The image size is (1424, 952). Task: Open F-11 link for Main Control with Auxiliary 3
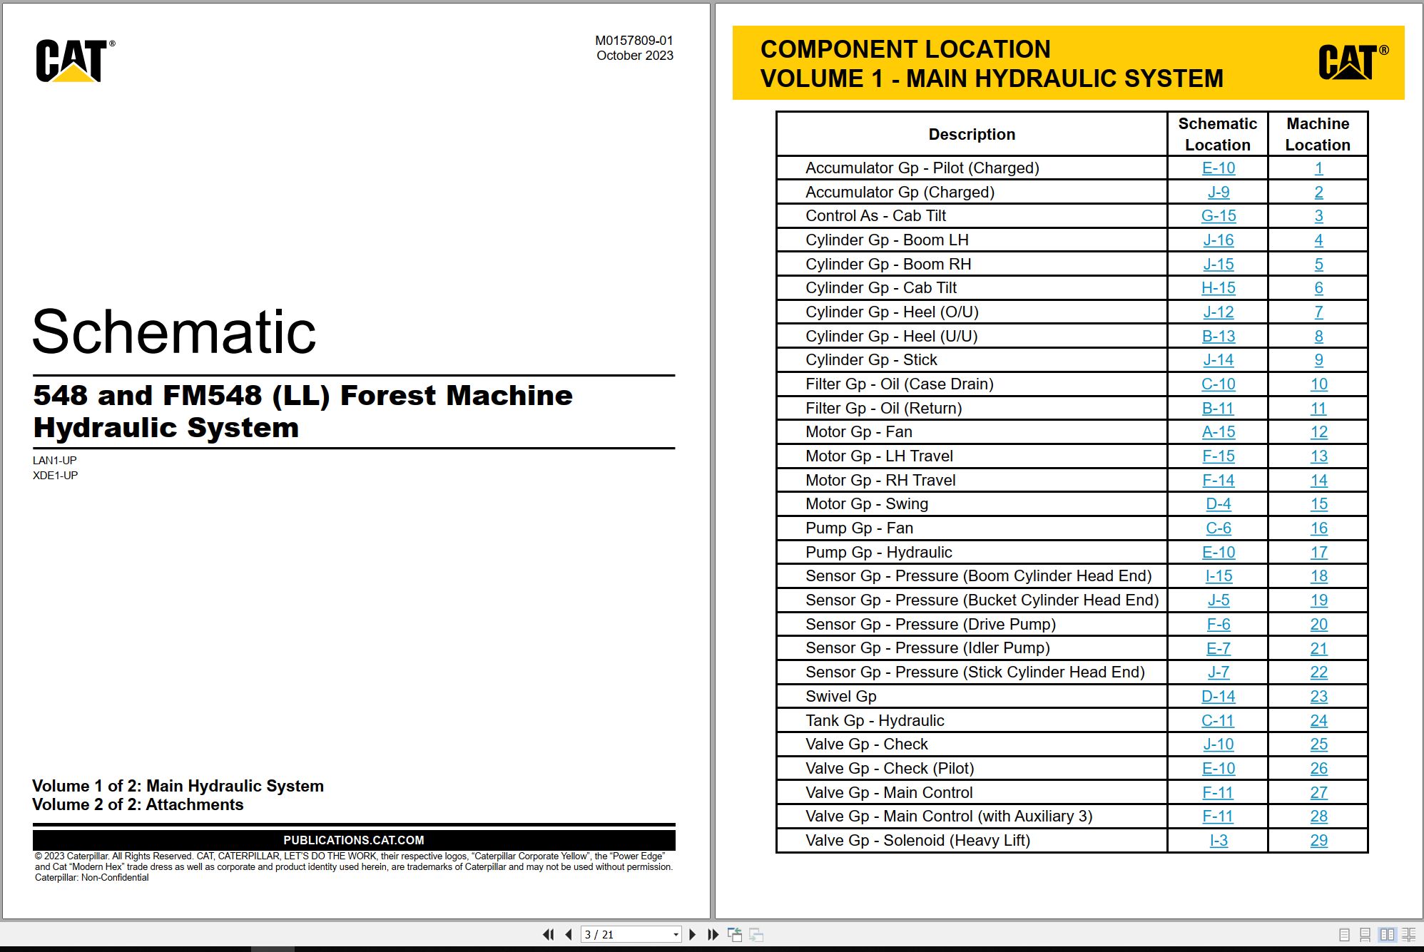pos(1218,817)
